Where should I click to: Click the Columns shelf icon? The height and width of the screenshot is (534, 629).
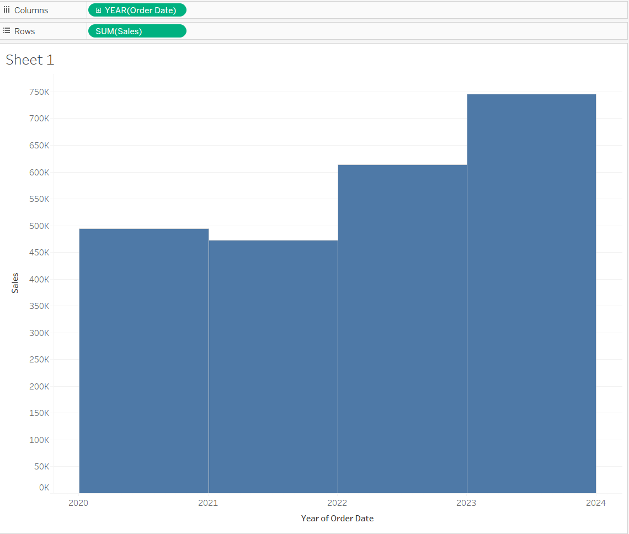point(7,9)
